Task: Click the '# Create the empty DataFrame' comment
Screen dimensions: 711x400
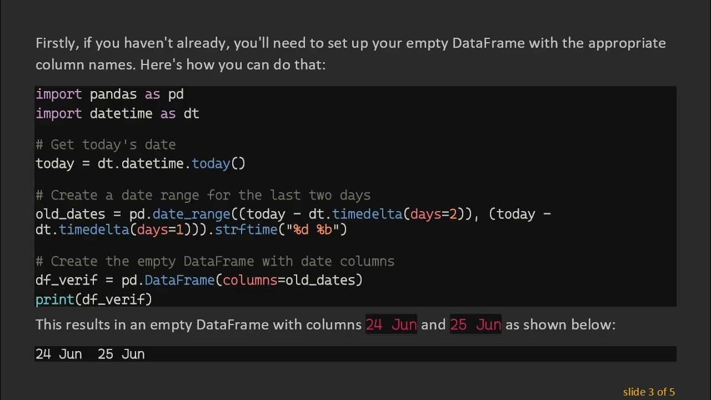Action: [215, 262]
